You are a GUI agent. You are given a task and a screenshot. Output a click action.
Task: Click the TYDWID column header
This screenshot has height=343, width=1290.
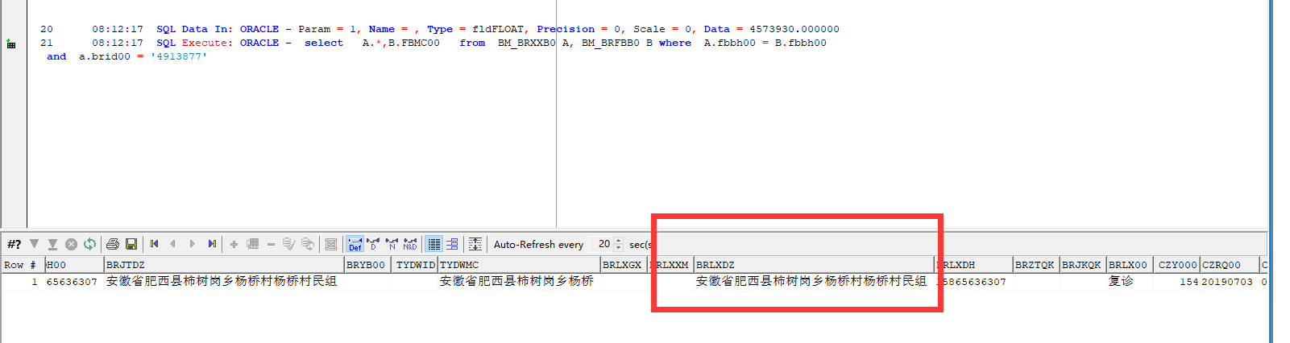416,265
